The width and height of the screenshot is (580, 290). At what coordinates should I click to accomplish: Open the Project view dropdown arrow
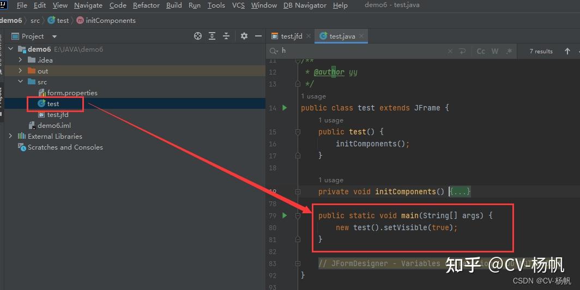pos(55,36)
